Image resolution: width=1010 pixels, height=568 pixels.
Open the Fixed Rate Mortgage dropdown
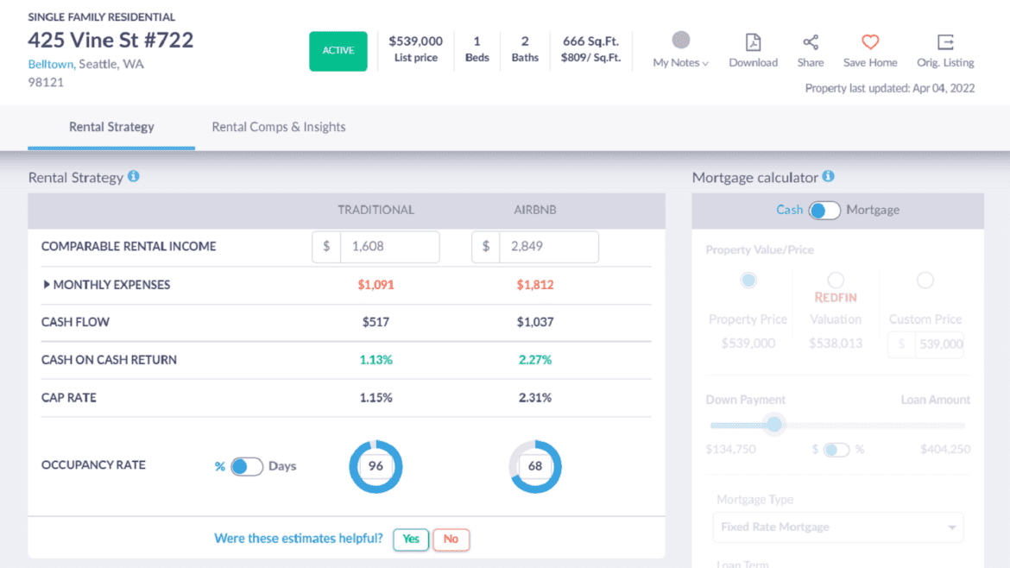coord(836,527)
